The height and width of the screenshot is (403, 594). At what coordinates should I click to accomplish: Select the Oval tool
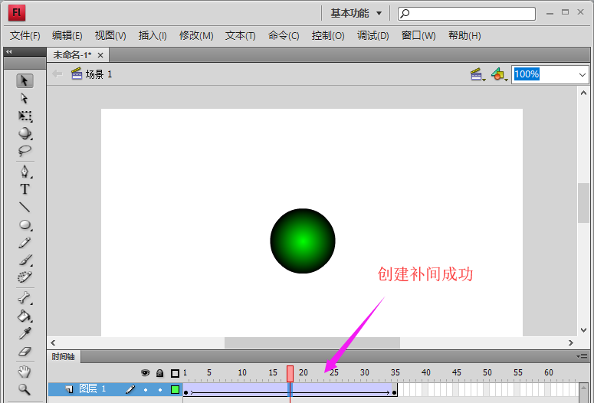click(x=25, y=224)
